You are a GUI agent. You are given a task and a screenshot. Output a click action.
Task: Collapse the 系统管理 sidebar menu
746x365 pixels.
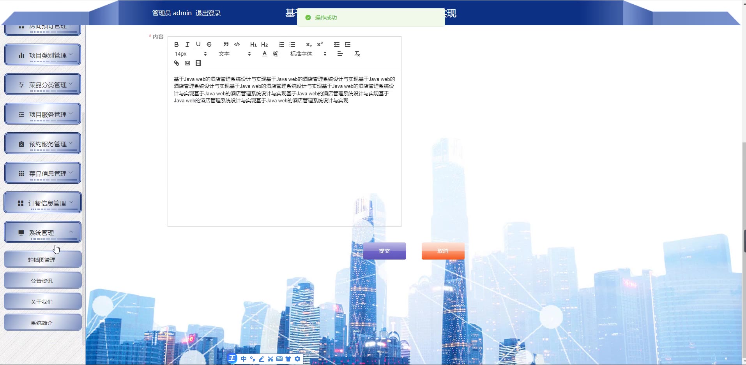pyautogui.click(x=43, y=232)
